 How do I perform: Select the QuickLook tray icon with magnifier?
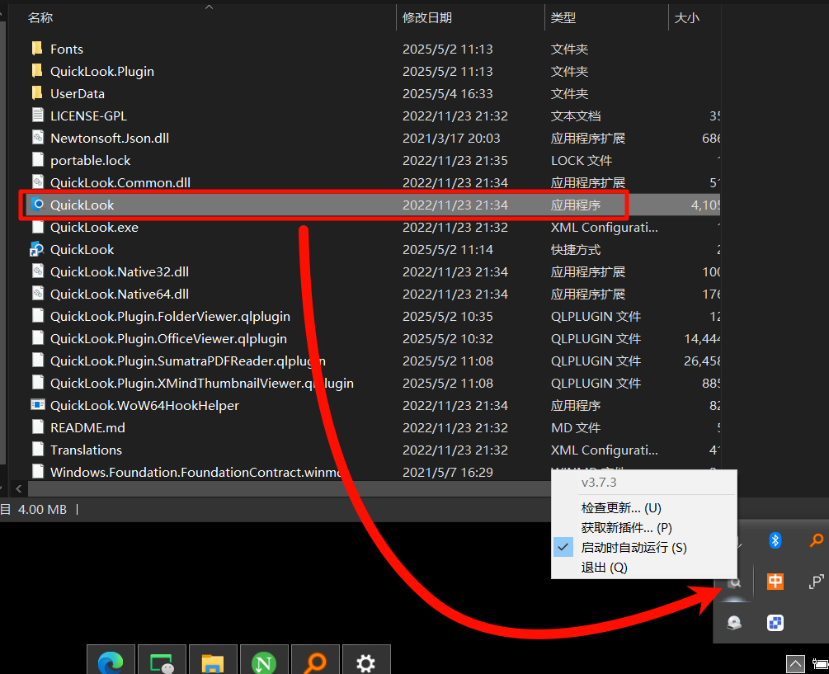(734, 583)
